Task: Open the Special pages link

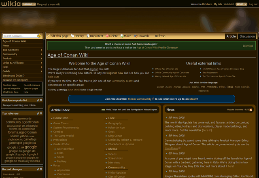Action: click(x=31, y=88)
